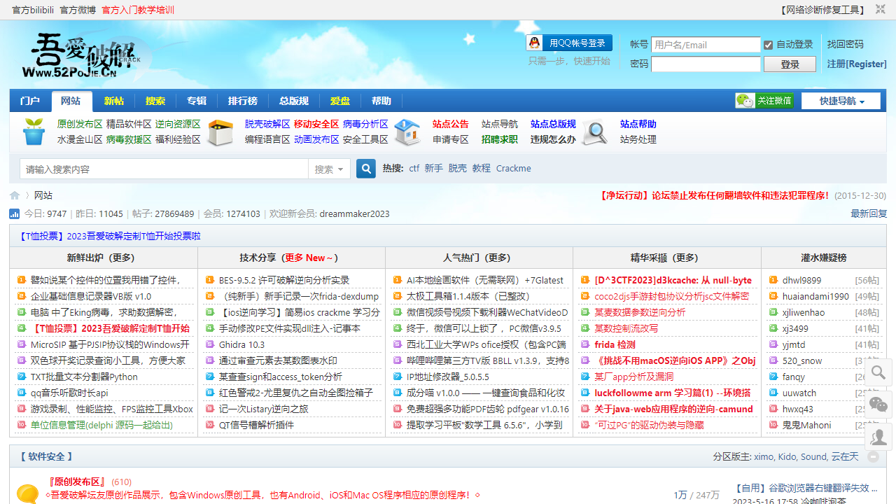Open floating search icon on right sidebar
896x504 pixels.
pyautogui.click(x=879, y=372)
